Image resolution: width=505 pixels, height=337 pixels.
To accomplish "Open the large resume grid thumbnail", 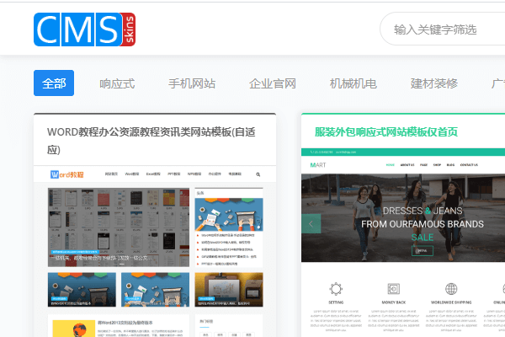I will (119, 227).
